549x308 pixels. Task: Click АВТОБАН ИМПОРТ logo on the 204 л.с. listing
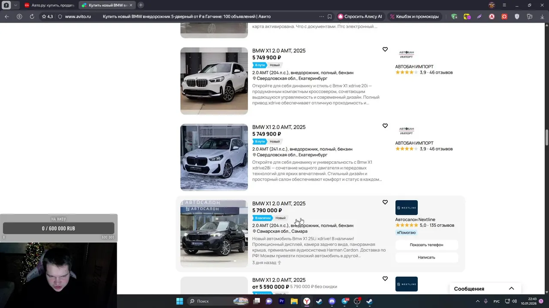coord(407,54)
